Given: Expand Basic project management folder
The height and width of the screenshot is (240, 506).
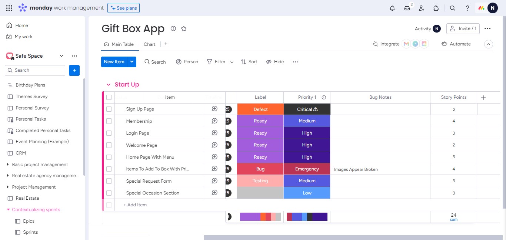Looking at the screenshot, I should pyautogui.click(x=8, y=164).
